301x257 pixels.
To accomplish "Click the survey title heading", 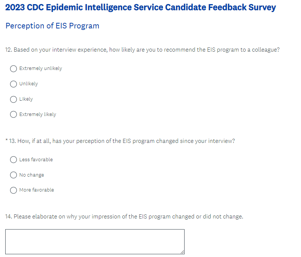I will (140, 7).
